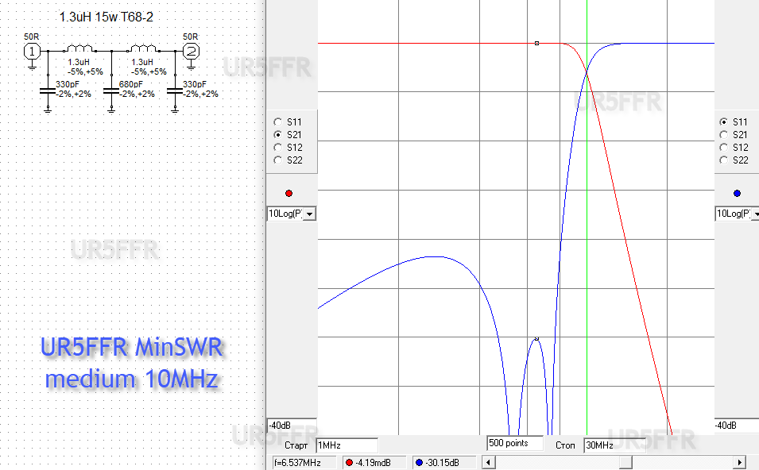Open the right 10Log(P) format dropdown
Viewport: 759px width, 470px height.
tap(751, 214)
